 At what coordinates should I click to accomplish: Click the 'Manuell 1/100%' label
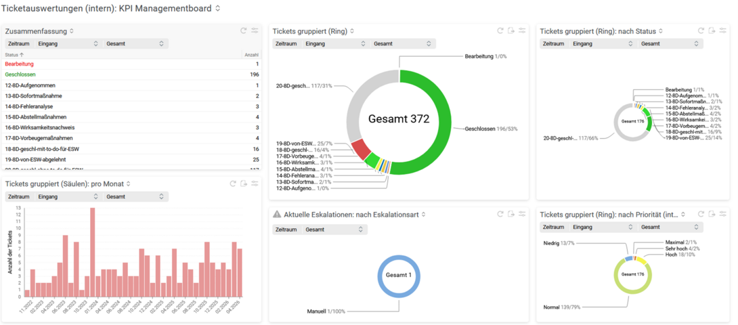[326, 311]
